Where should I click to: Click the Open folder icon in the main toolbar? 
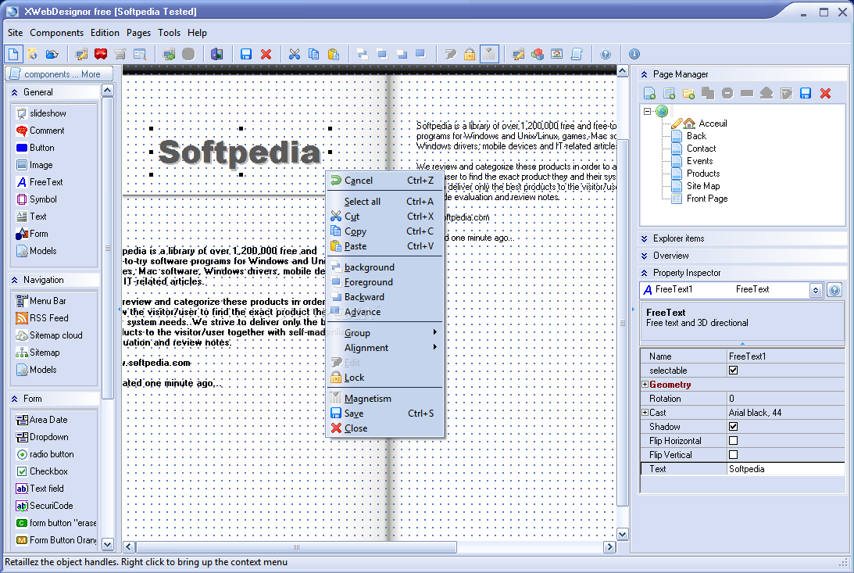[52, 54]
